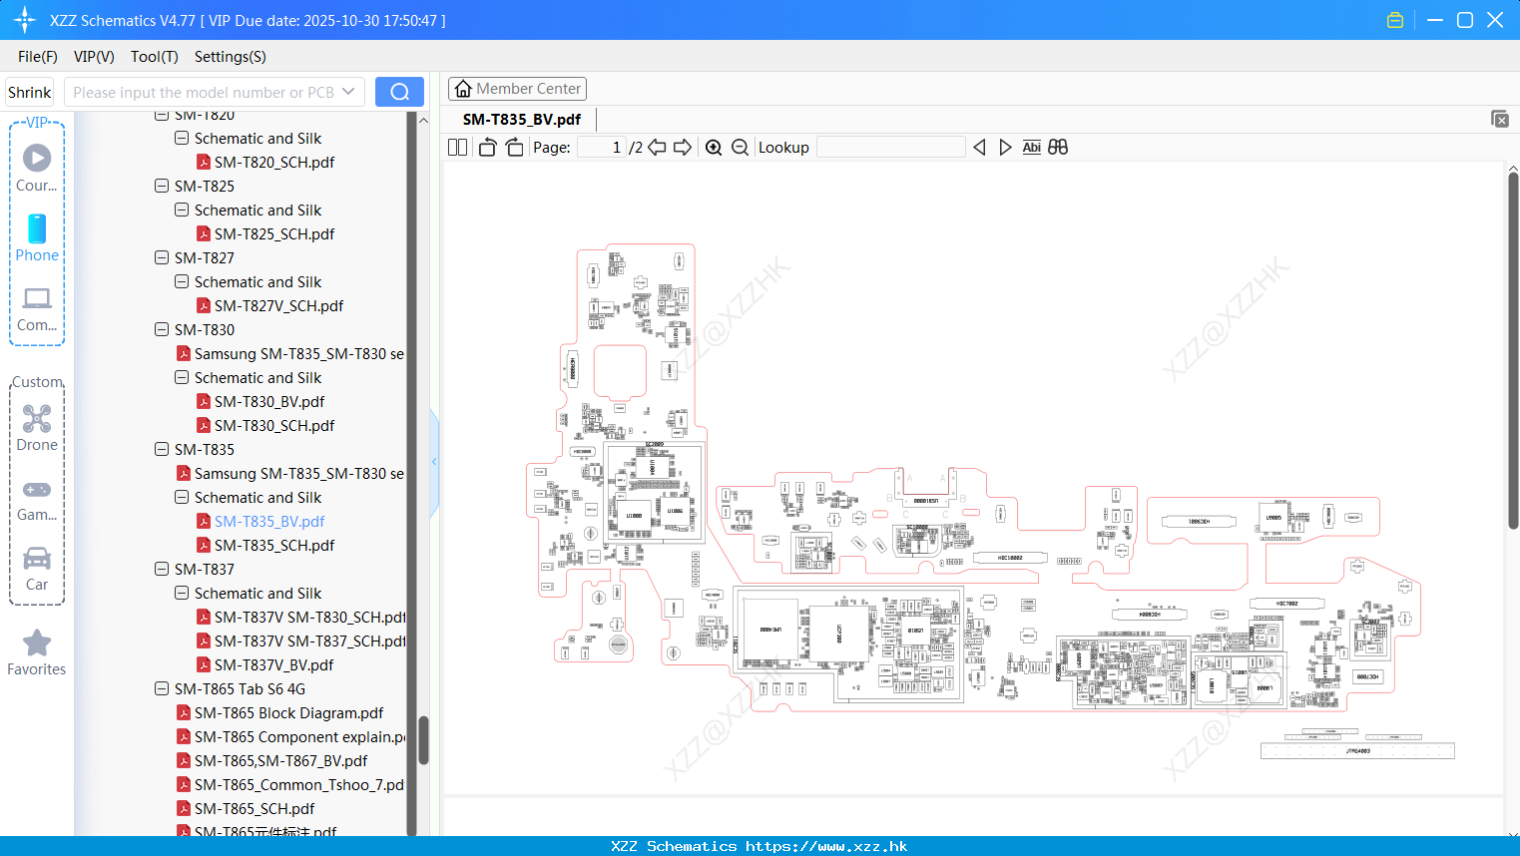The image size is (1520, 856).
Task: Rotate the page clockwise
Action: point(514,148)
